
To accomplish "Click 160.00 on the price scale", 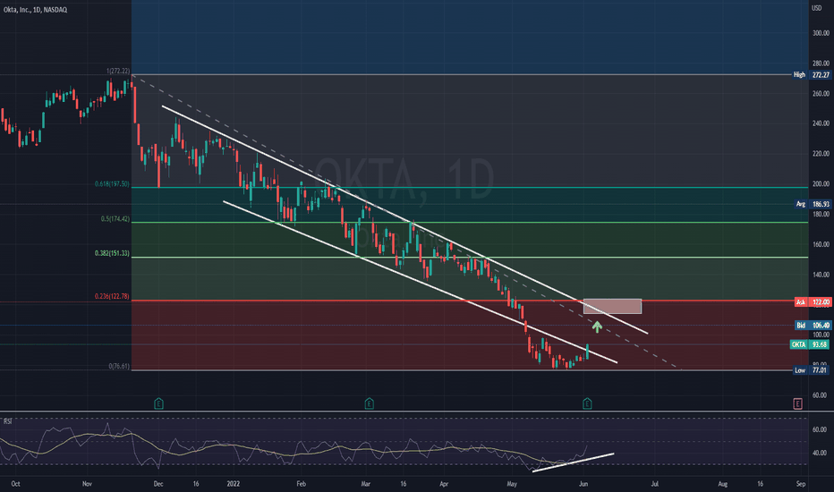I will click(821, 245).
